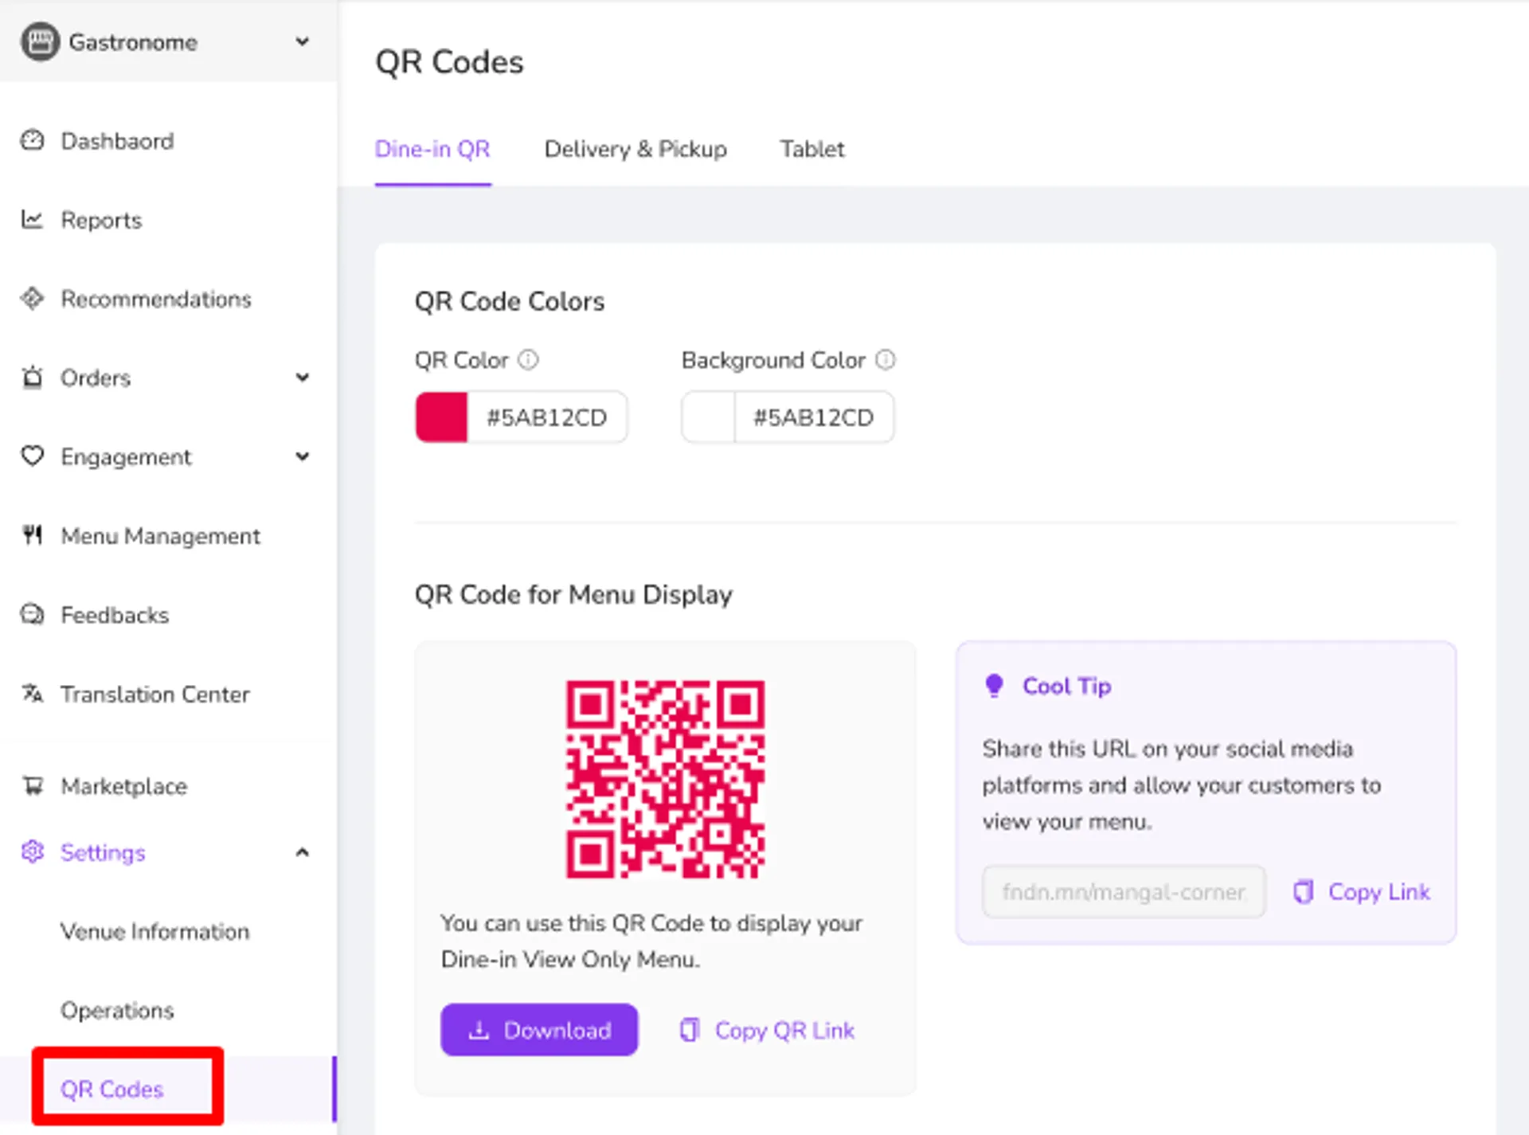Click the 'QR Code Colors' section title

coord(510,301)
